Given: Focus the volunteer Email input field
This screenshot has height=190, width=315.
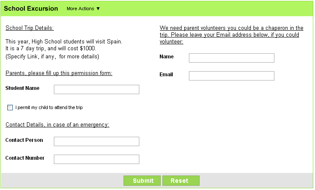Looking at the screenshot, I should pos(232,76).
